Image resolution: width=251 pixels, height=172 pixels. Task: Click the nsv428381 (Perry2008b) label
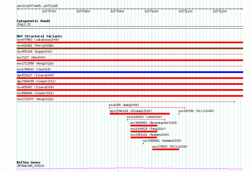[36, 46]
